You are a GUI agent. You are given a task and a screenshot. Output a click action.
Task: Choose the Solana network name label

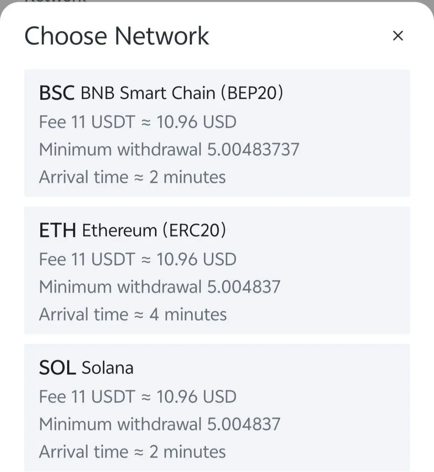point(107,368)
